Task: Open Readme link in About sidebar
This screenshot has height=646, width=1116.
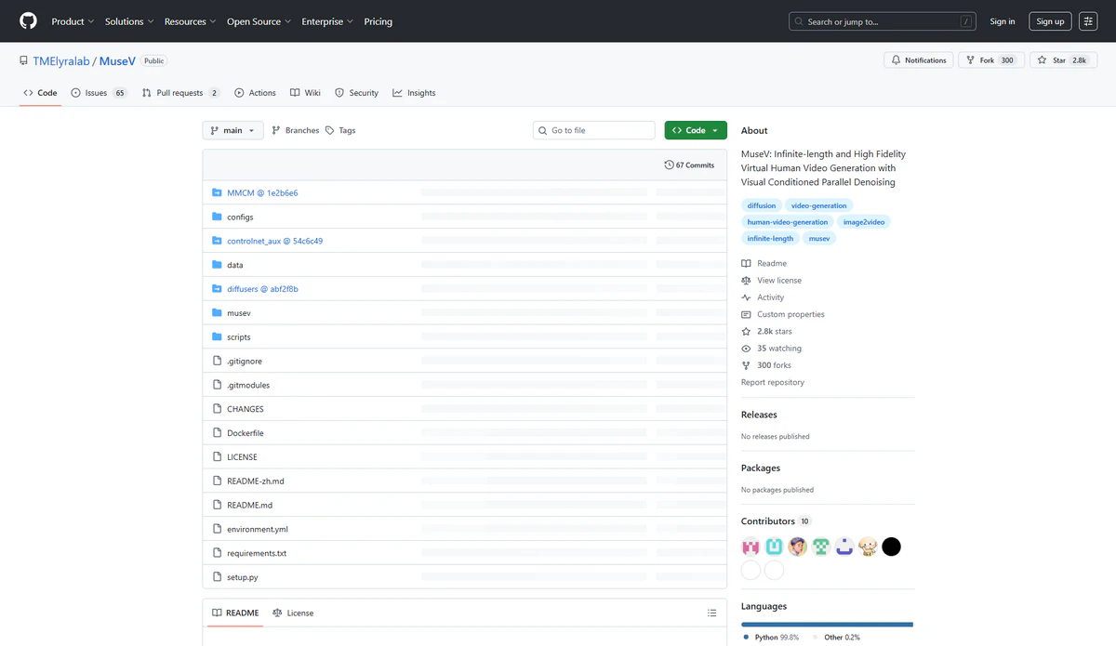Action: [x=764, y=264]
